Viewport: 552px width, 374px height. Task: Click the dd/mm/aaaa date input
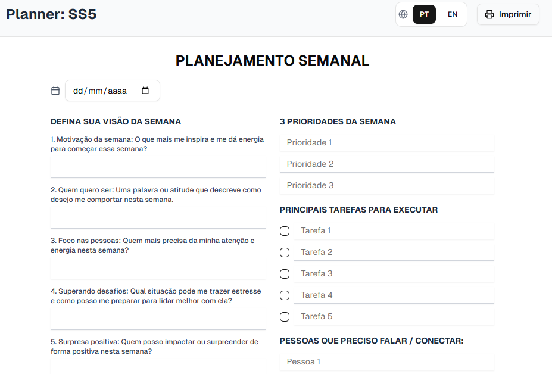pos(113,91)
